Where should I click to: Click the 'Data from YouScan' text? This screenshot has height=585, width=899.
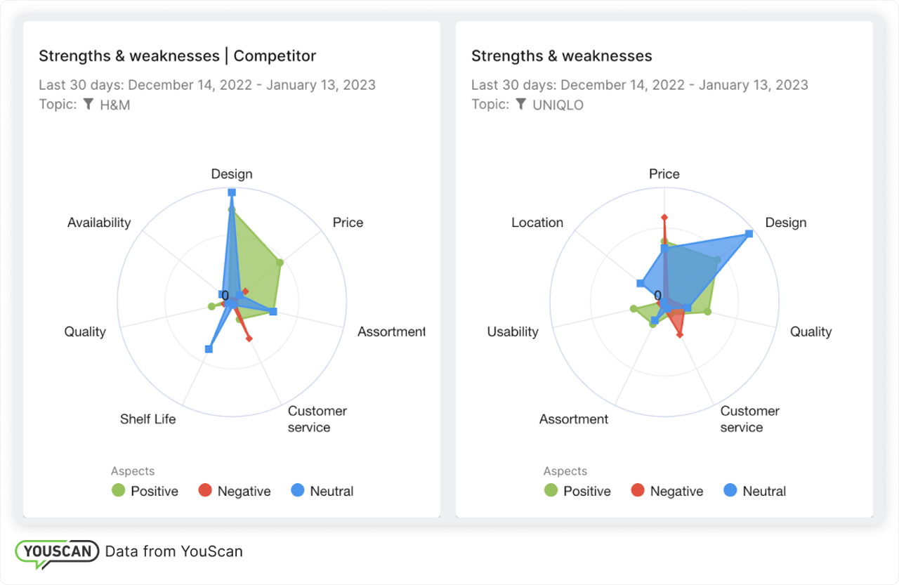pos(173,551)
